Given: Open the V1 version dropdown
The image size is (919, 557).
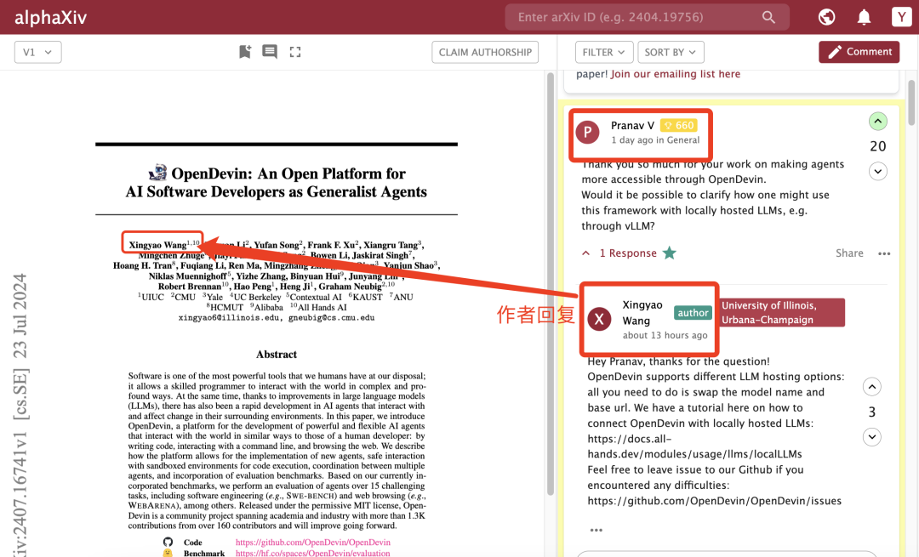Looking at the screenshot, I should coord(37,52).
